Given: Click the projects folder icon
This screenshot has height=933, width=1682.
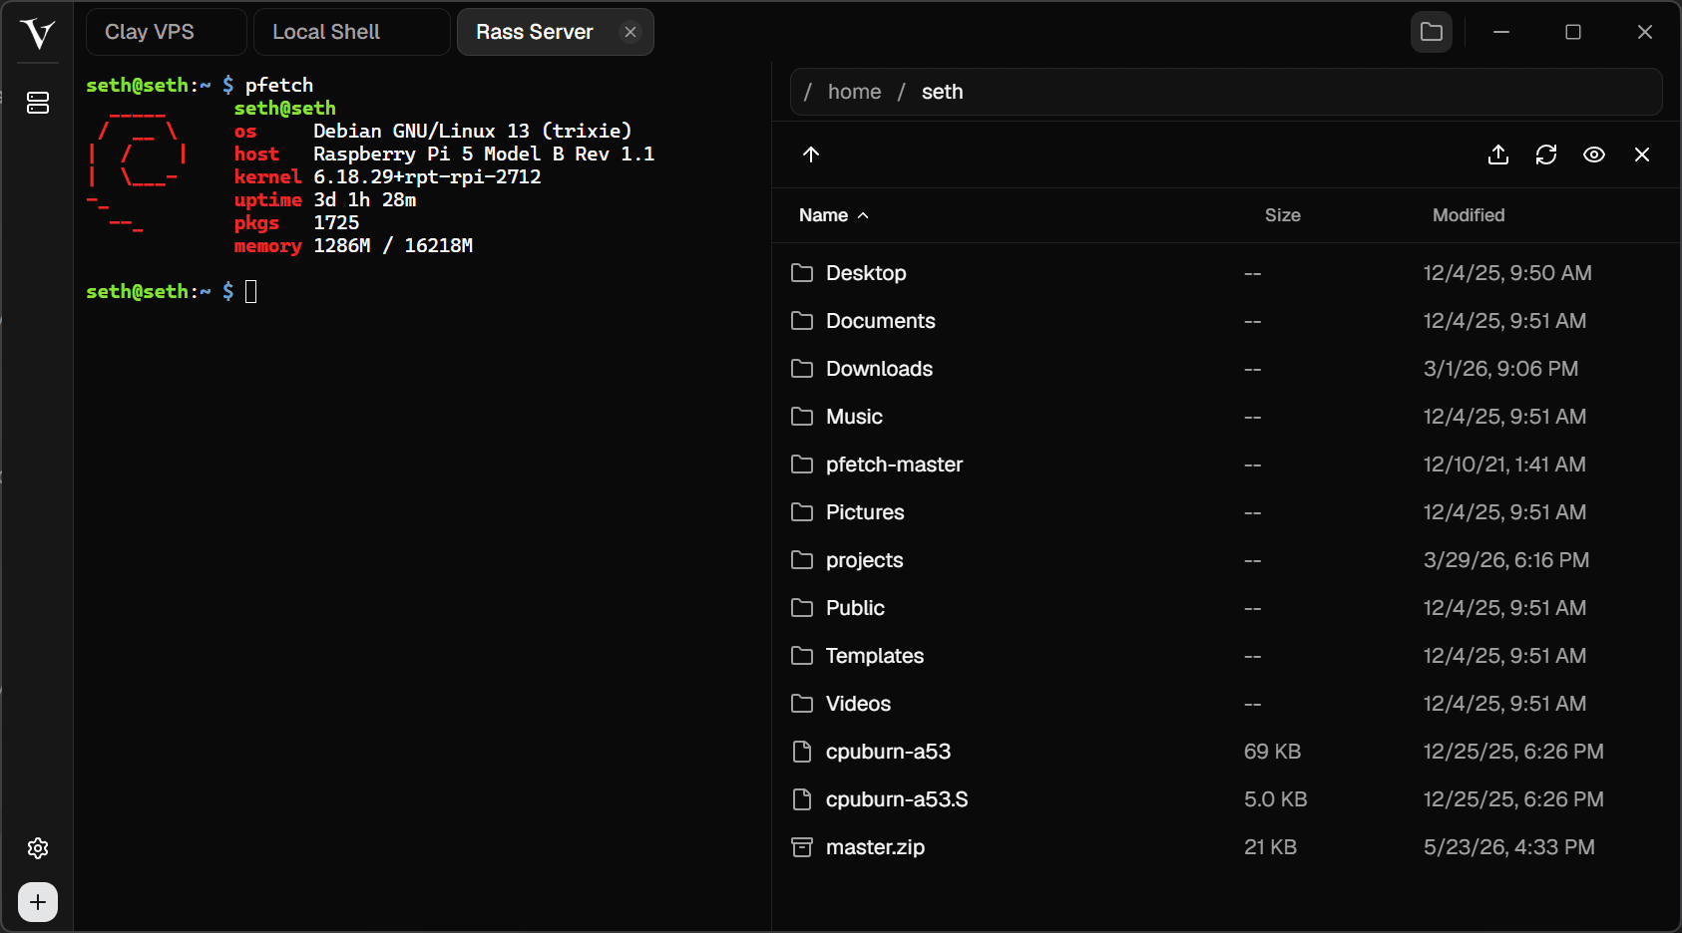Looking at the screenshot, I should coord(802,560).
